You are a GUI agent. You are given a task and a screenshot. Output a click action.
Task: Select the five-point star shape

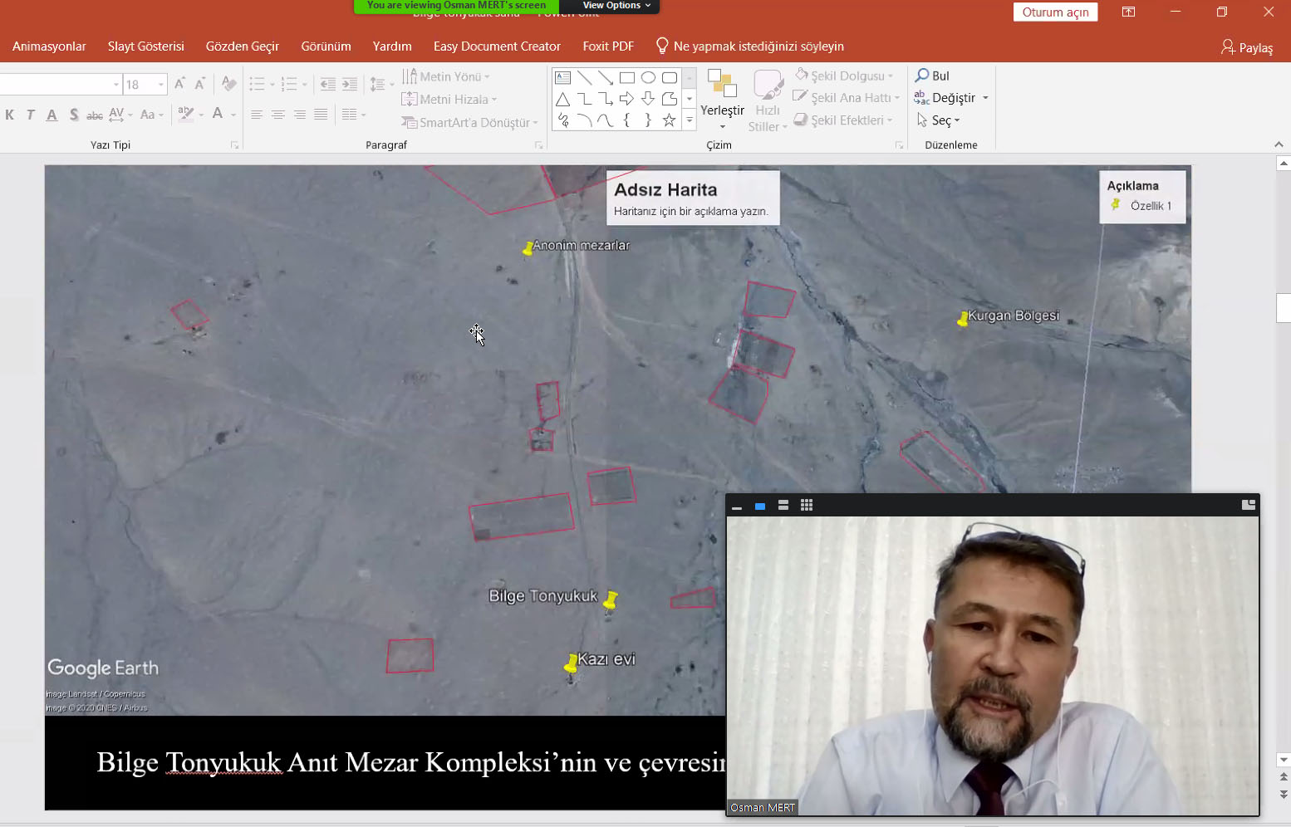(x=669, y=120)
